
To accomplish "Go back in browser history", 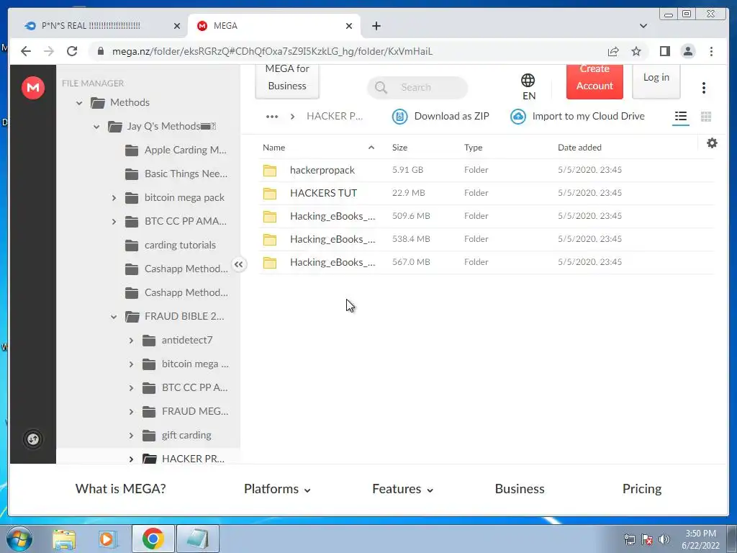I will click(26, 51).
